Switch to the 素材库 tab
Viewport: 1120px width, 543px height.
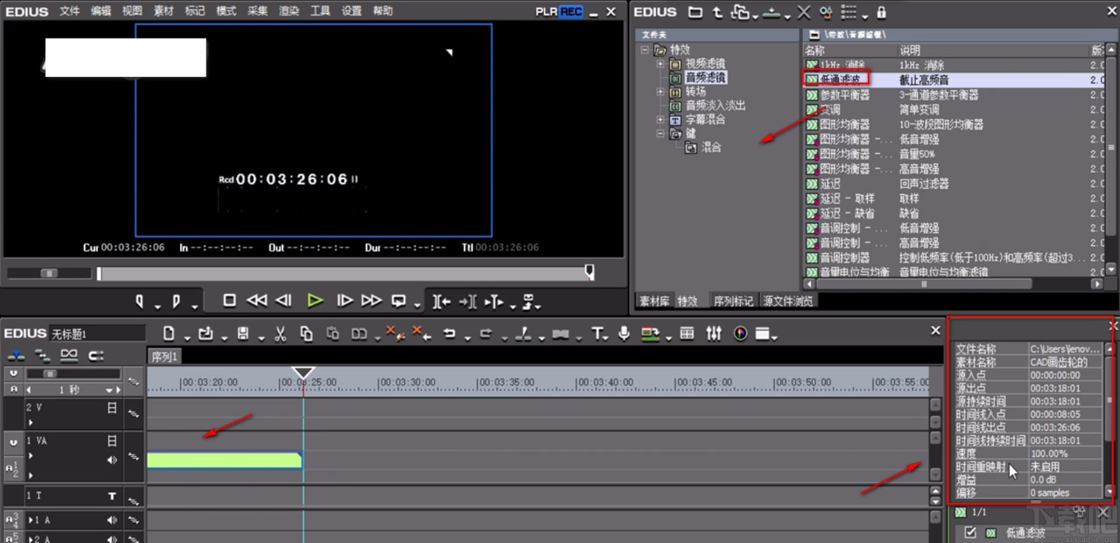654,301
